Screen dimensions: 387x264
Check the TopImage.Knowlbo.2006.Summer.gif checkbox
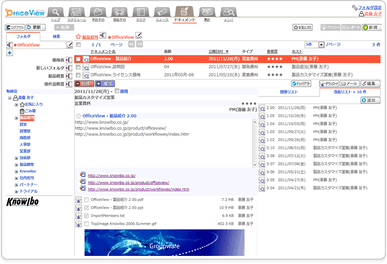click(x=87, y=224)
